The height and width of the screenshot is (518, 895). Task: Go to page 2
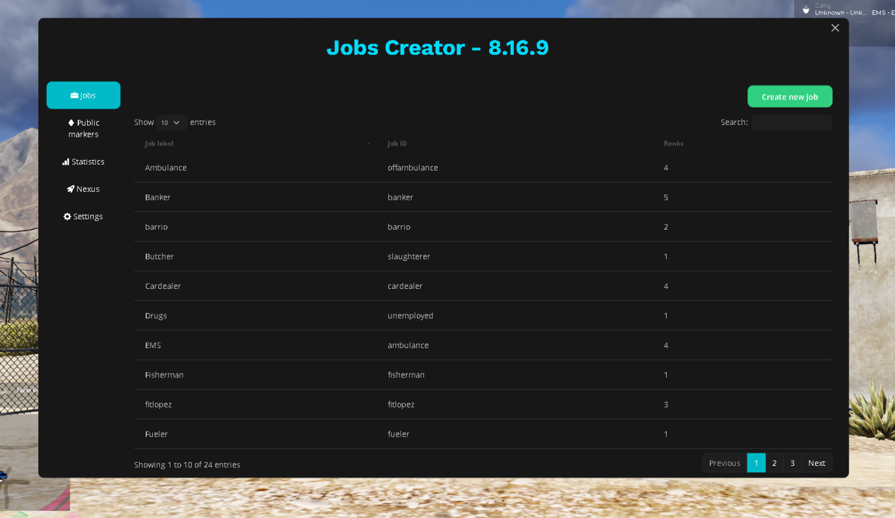[x=774, y=463]
